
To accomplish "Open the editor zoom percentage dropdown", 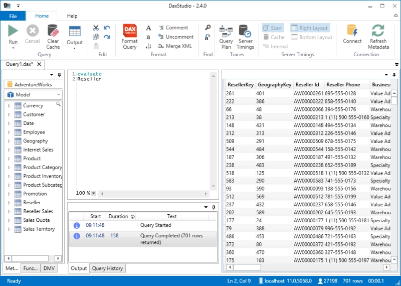I will pyautogui.click(x=94, y=193).
